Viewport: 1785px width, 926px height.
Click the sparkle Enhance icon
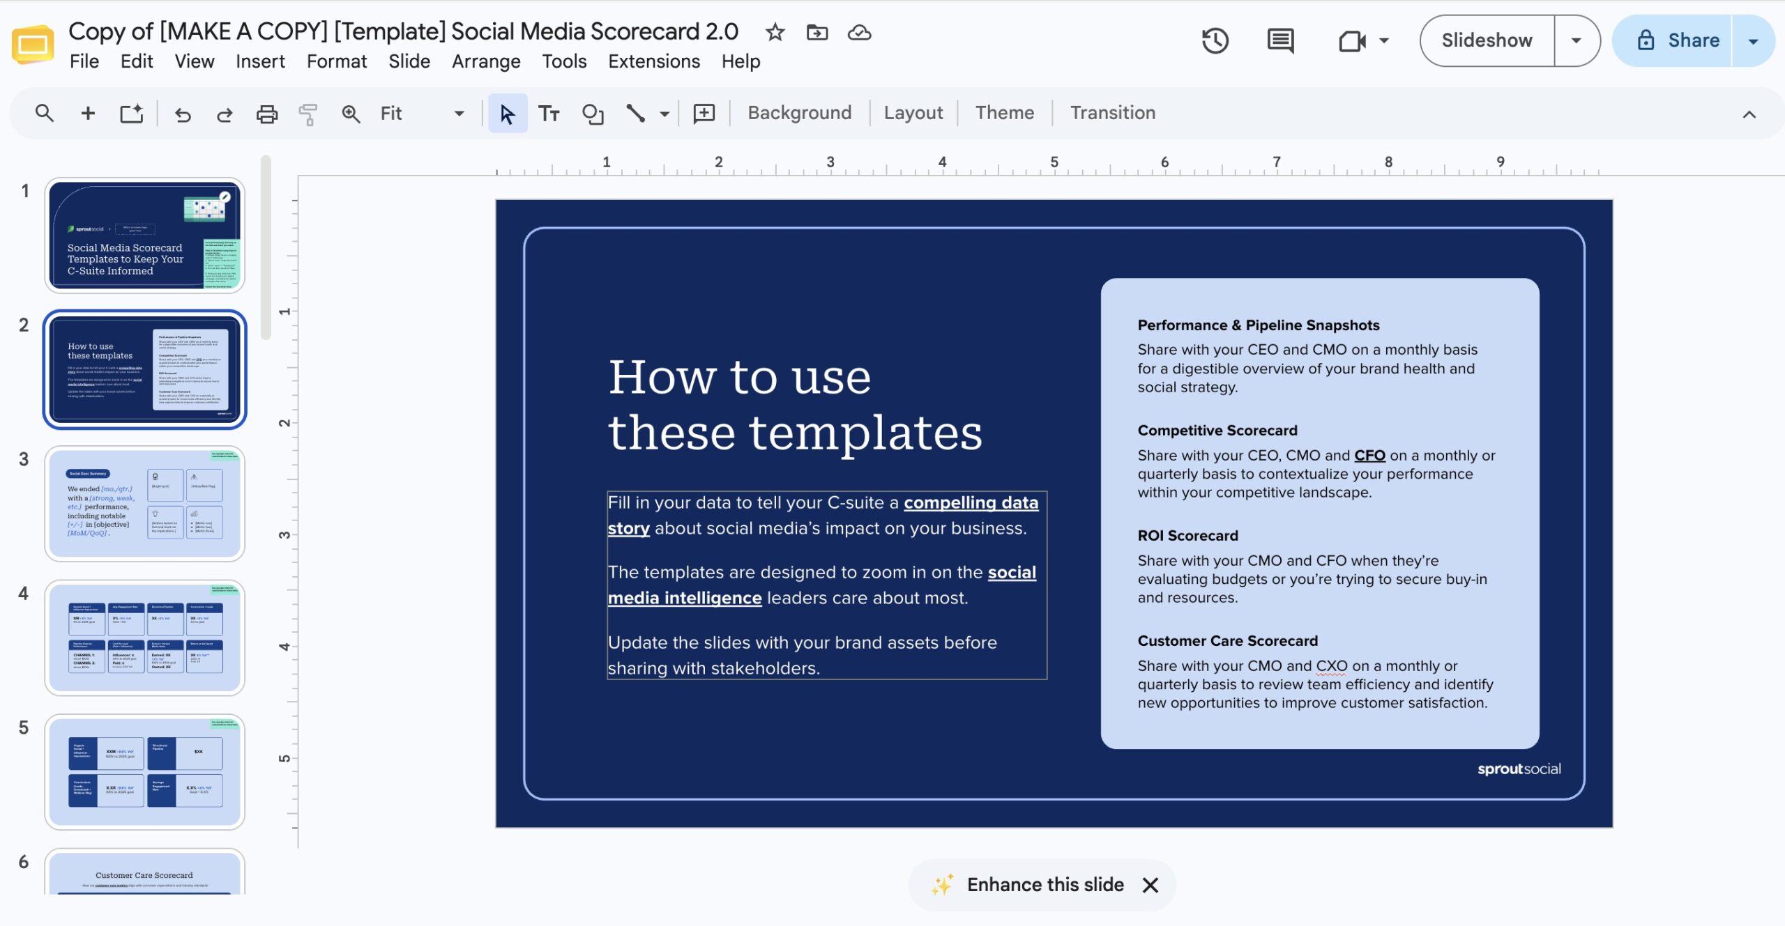coord(942,884)
